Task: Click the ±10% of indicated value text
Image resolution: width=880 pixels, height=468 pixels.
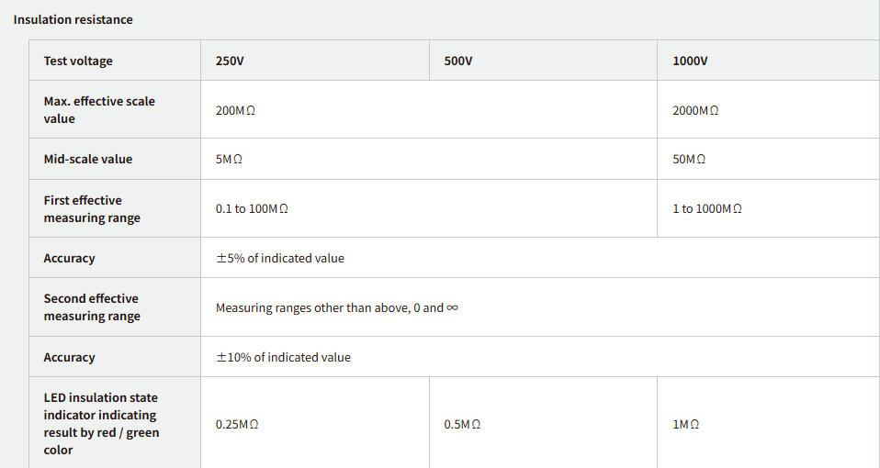Action: (x=283, y=357)
